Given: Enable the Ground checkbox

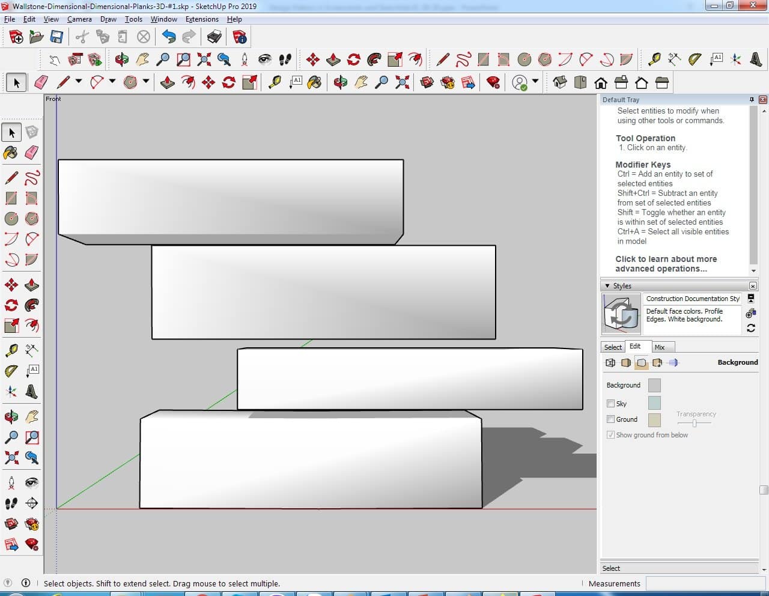Looking at the screenshot, I should point(610,419).
